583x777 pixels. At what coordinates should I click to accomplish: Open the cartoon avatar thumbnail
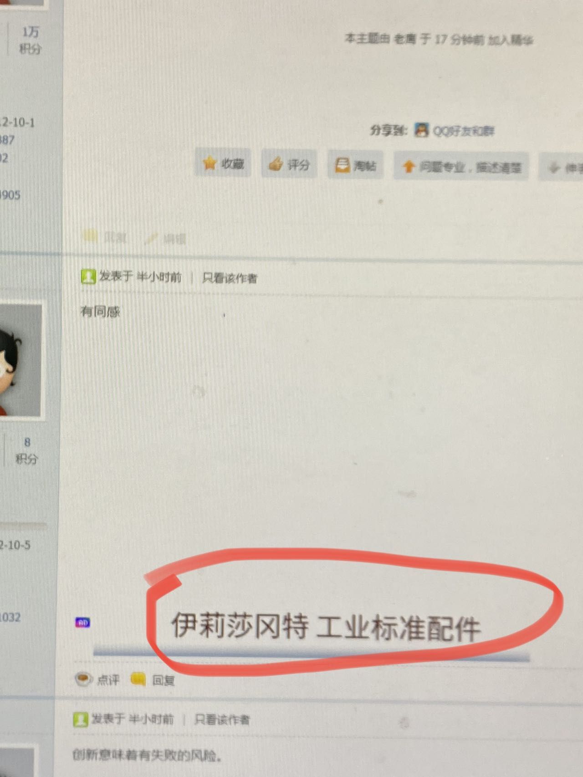point(20,360)
